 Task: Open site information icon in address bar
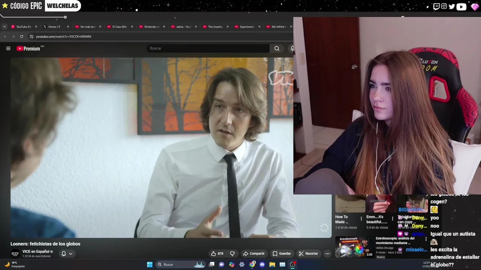coord(32,36)
